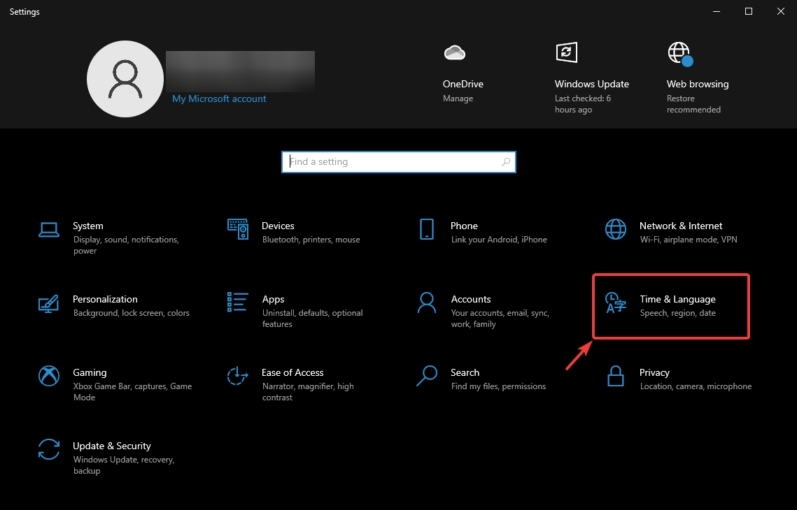Open the Devices keyboard and speaker icon

coord(238,229)
